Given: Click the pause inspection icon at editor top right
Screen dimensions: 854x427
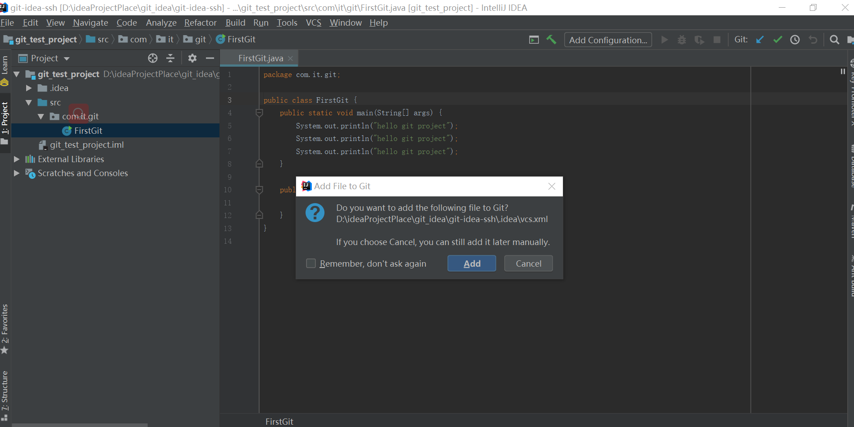Looking at the screenshot, I should point(843,71).
